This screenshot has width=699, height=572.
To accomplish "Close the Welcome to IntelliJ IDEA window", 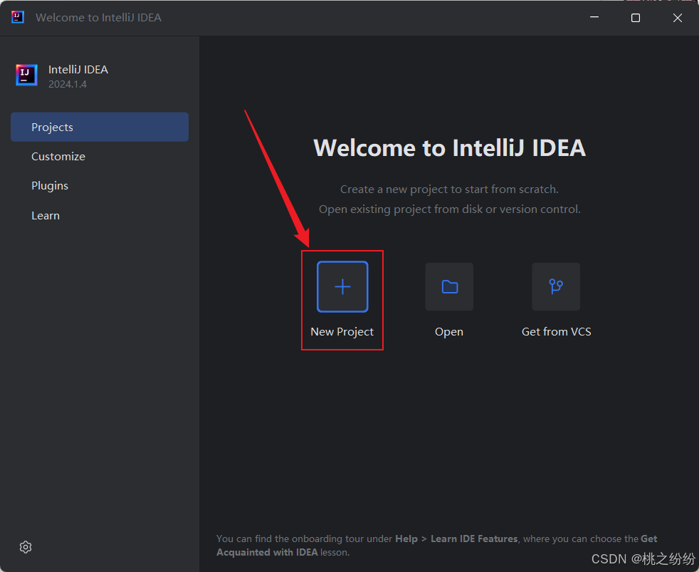I will point(678,17).
